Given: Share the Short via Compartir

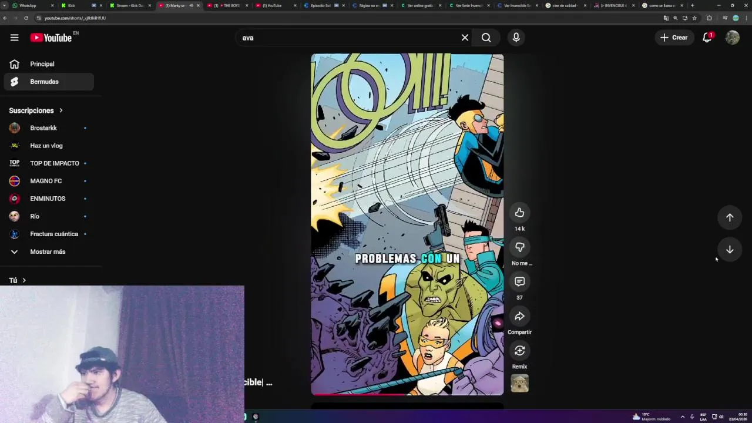Looking at the screenshot, I should tap(519, 317).
